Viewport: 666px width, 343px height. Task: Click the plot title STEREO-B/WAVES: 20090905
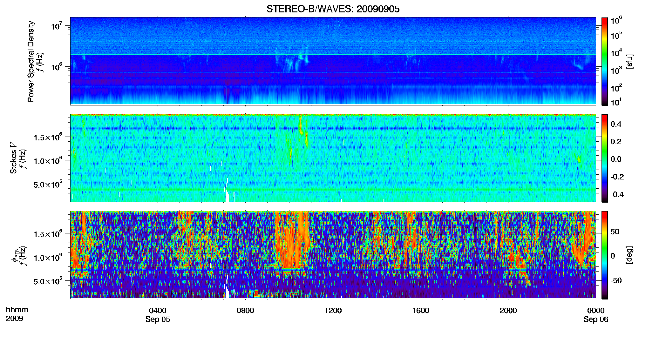333,9
